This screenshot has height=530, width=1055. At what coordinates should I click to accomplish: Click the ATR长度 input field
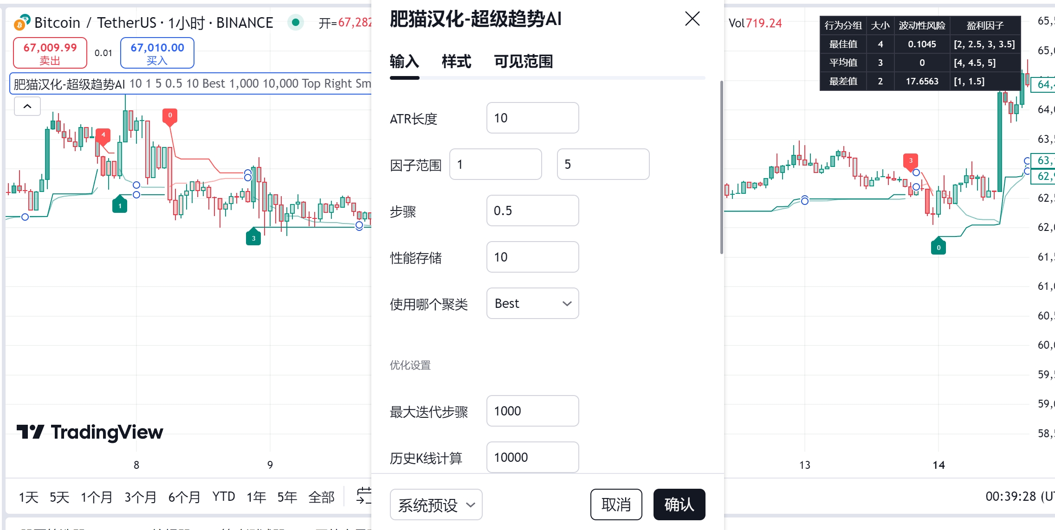532,118
